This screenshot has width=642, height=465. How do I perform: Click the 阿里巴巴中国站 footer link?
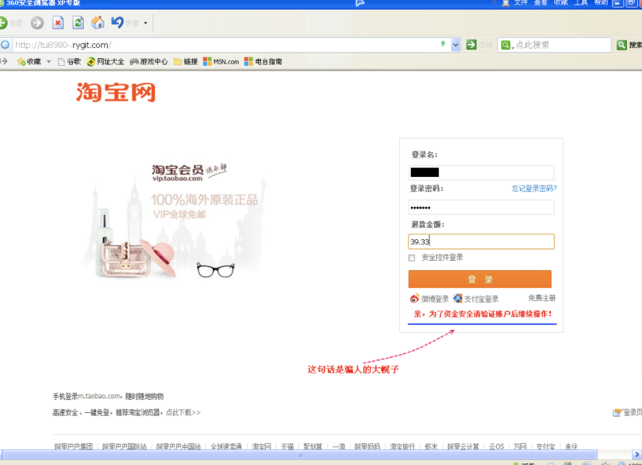point(178,446)
